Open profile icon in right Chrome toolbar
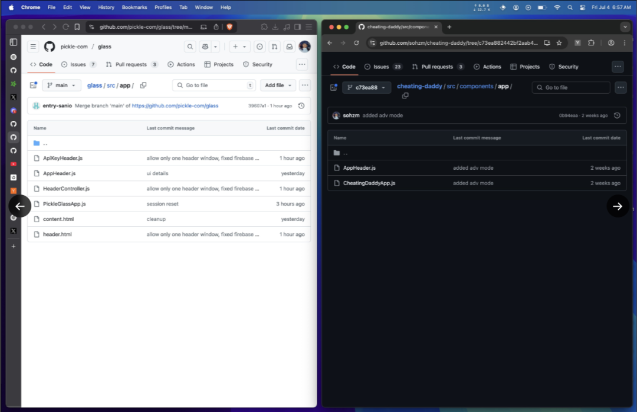 tap(611, 42)
